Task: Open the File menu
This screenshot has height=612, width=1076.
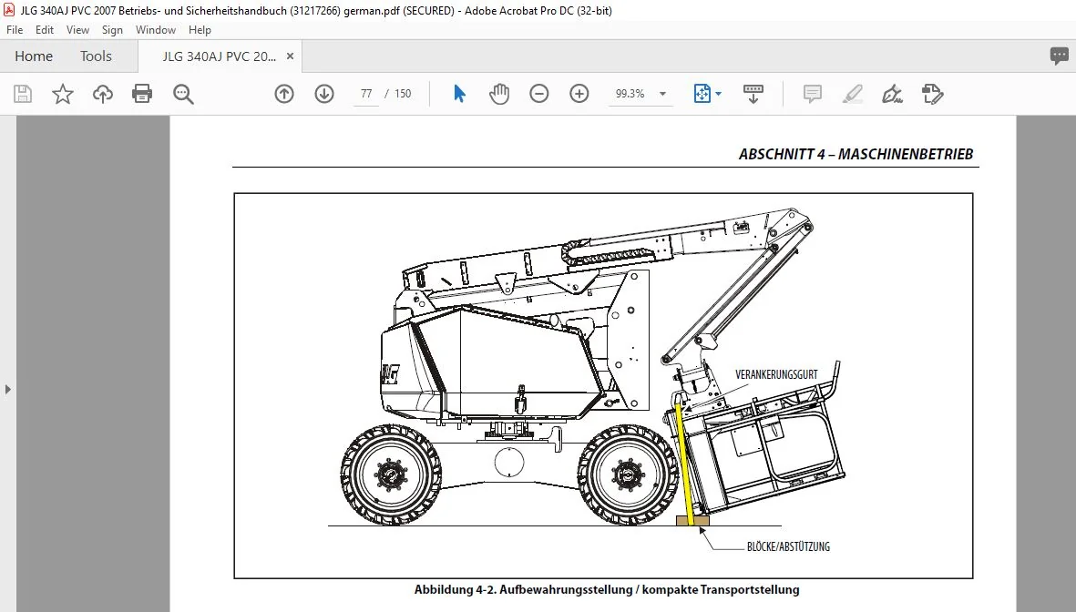Action: pos(15,30)
